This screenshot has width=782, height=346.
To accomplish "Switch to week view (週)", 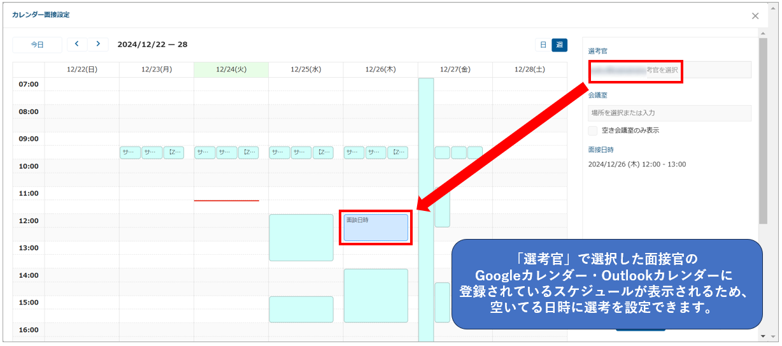I will (x=559, y=45).
